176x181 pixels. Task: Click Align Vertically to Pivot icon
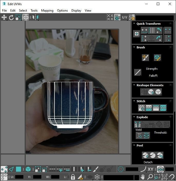(144, 38)
